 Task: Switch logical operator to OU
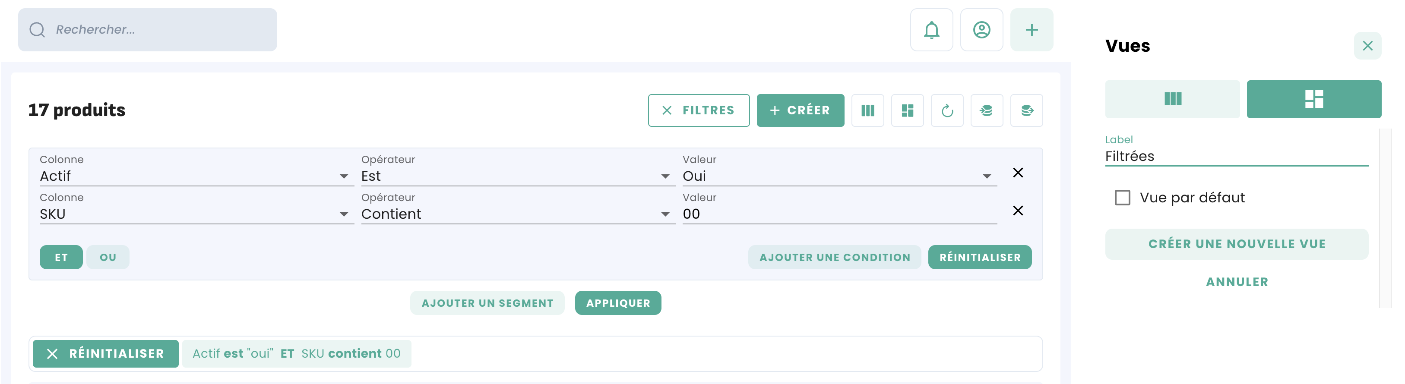108,257
